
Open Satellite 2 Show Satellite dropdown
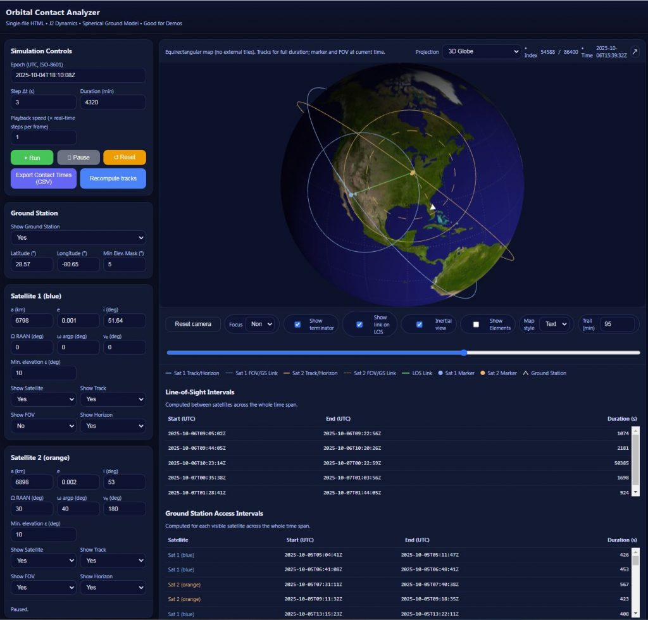coord(44,561)
